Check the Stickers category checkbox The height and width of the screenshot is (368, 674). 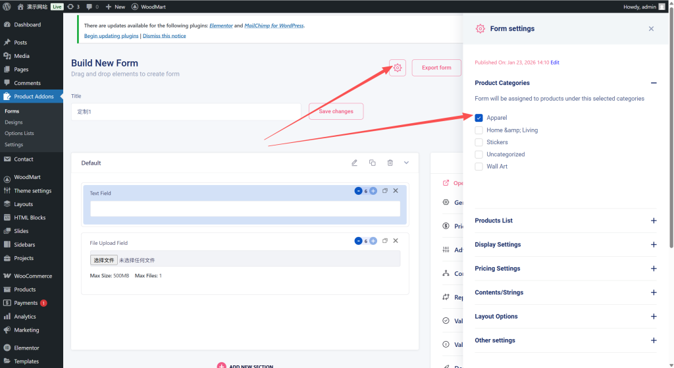pos(479,142)
